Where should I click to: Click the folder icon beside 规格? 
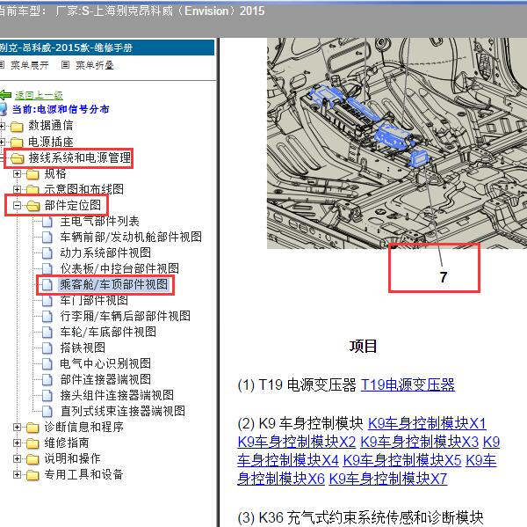[32, 174]
